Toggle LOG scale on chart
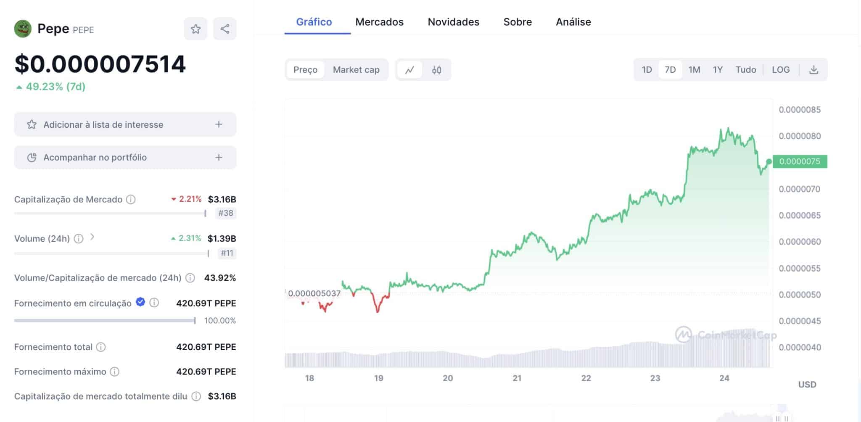This screenshot has width=861, height=422. 781,70
